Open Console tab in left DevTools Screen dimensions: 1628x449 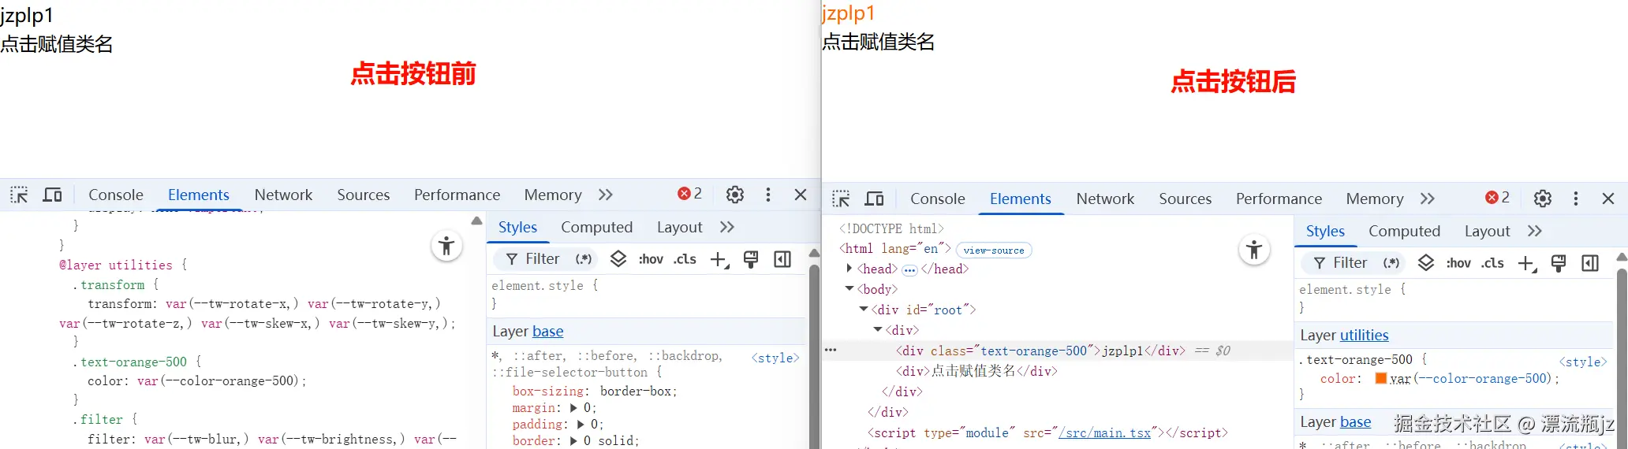(x=116, y=195)
